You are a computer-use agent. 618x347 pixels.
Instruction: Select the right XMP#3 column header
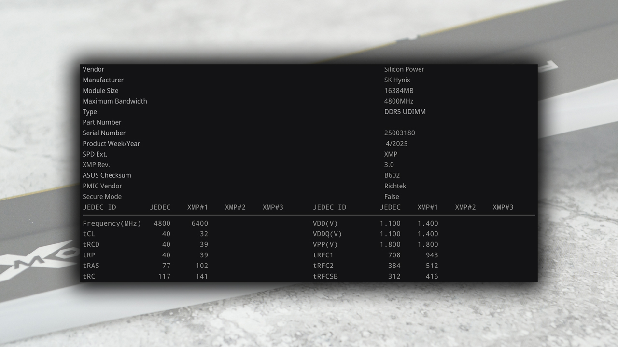pos(503,207)
